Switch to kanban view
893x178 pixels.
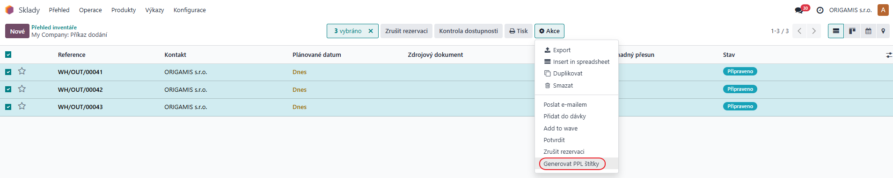[x=852, y=31]
